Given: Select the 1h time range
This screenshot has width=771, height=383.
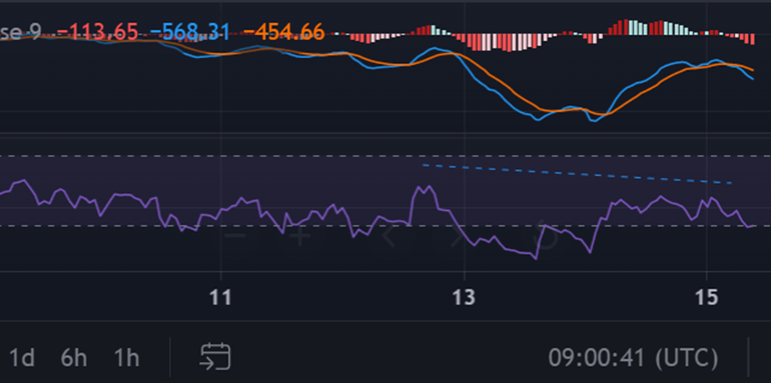Looking at the screenshot, I should tap(126, 356).
